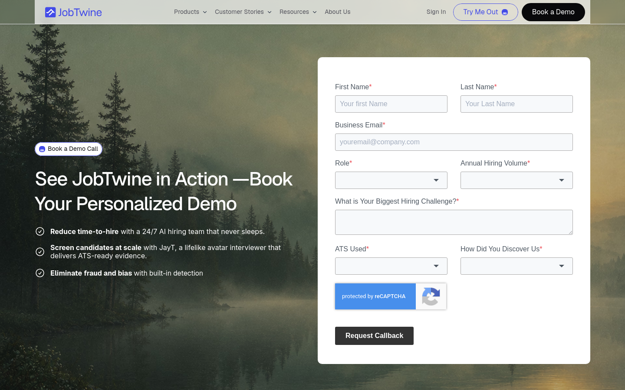Open the Resources menu

(x=298, y=12)
